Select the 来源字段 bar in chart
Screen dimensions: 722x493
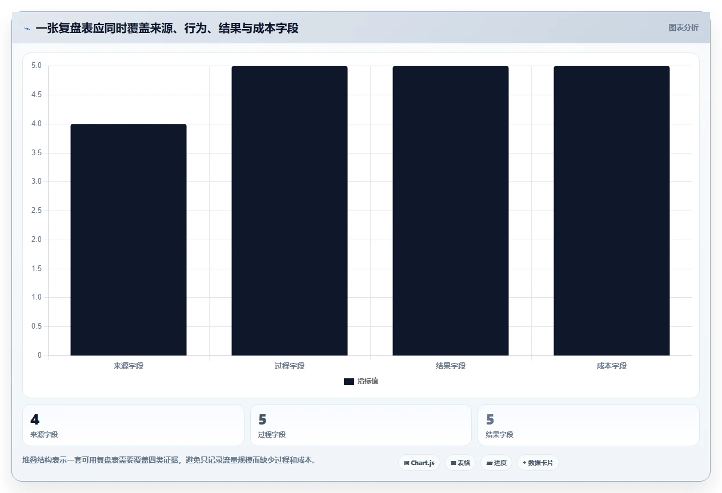[129, 240]
